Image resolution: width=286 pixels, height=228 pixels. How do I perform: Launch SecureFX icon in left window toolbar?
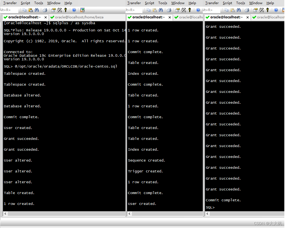coord(82,10)
